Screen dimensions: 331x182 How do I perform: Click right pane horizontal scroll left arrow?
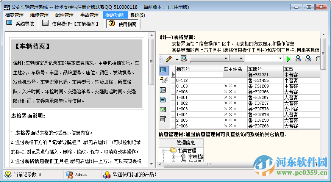click(160, 165)
